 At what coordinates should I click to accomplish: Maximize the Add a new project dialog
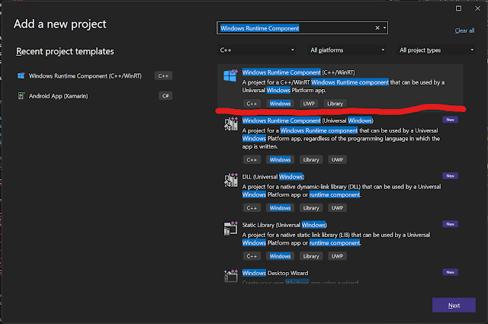[458, 8]
